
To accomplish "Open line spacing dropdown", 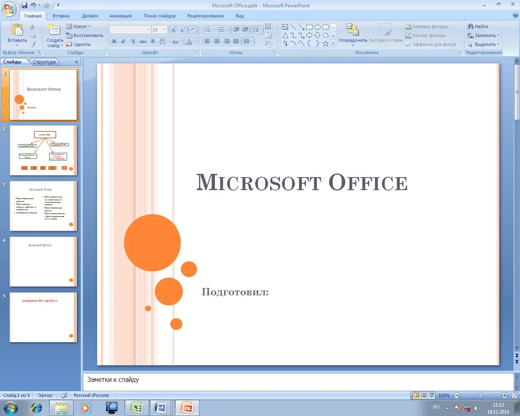I will (257, 30).
